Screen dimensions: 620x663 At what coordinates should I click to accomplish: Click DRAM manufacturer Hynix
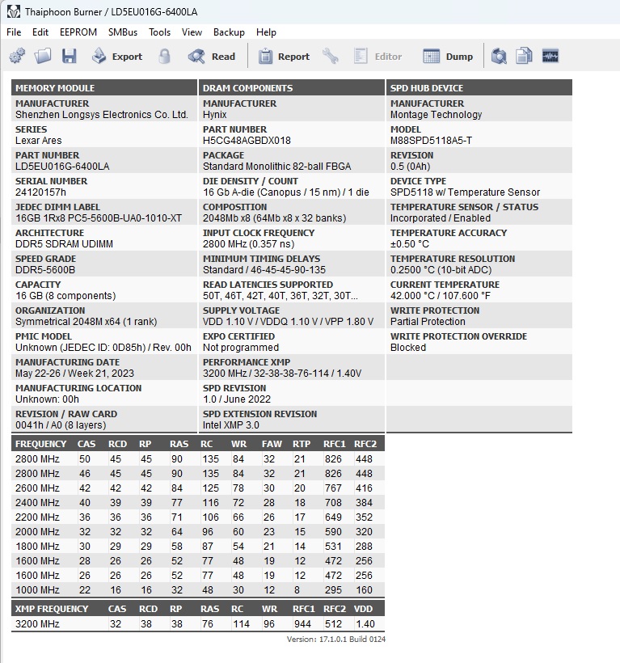pyautogui.click(x=215, y=115)
